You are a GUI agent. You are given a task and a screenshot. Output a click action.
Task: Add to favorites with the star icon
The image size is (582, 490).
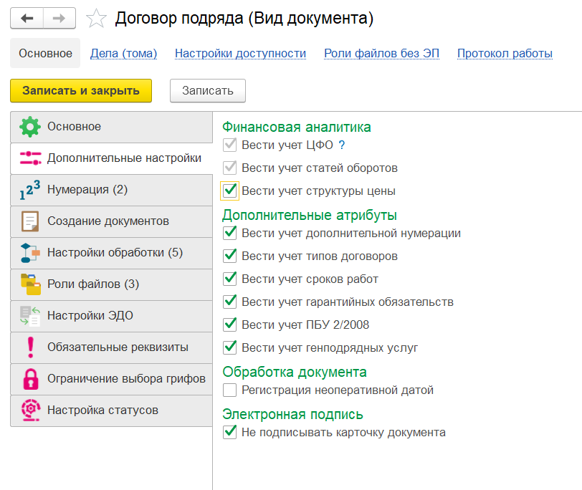click(96, 19)
